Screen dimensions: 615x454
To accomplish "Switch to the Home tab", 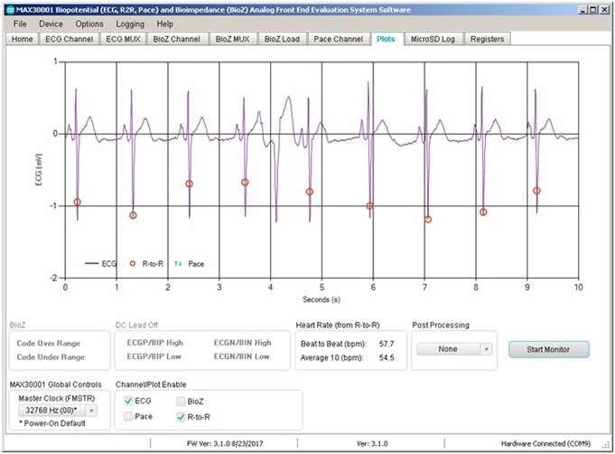I will pos(22,39).
